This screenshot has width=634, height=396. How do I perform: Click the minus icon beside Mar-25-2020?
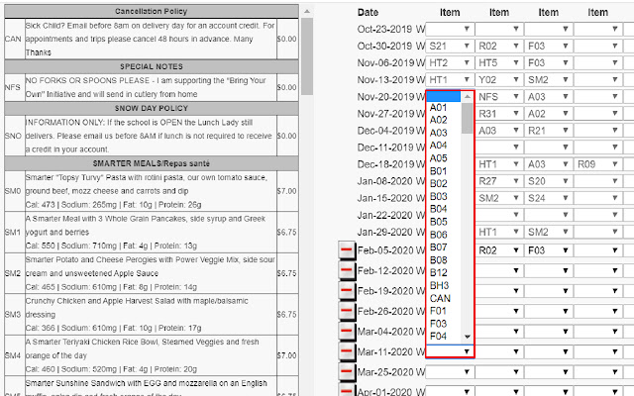pyautogui.click(x=347, y=371)
